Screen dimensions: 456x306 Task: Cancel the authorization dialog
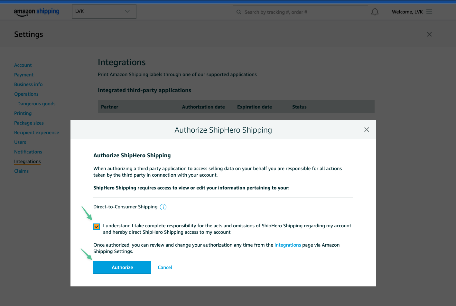(165, 267)
